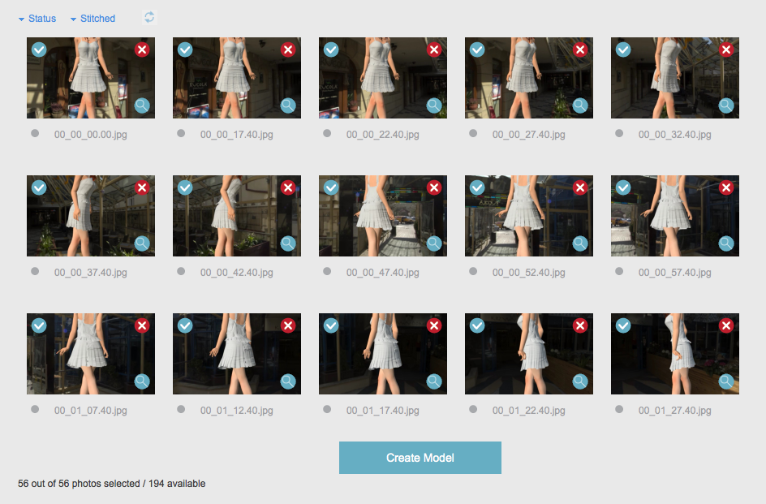The width and height of the screenshot is (766, 504).
Task: Magnify photo 00_01_12.40.jpg
Action: (x=288, y=381)
